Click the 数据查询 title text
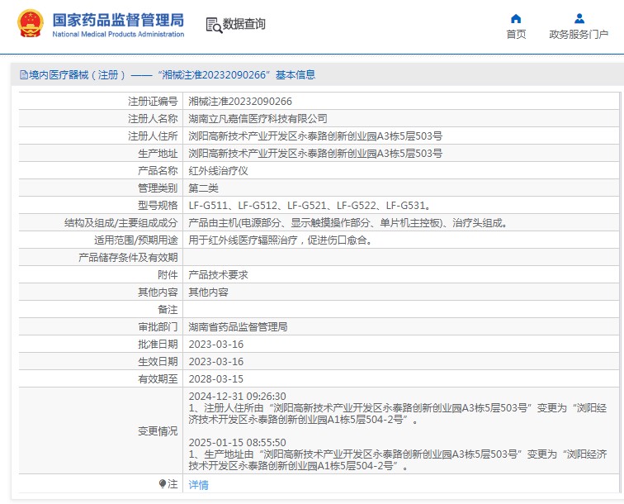624x504 pixels. coord(244,24)
